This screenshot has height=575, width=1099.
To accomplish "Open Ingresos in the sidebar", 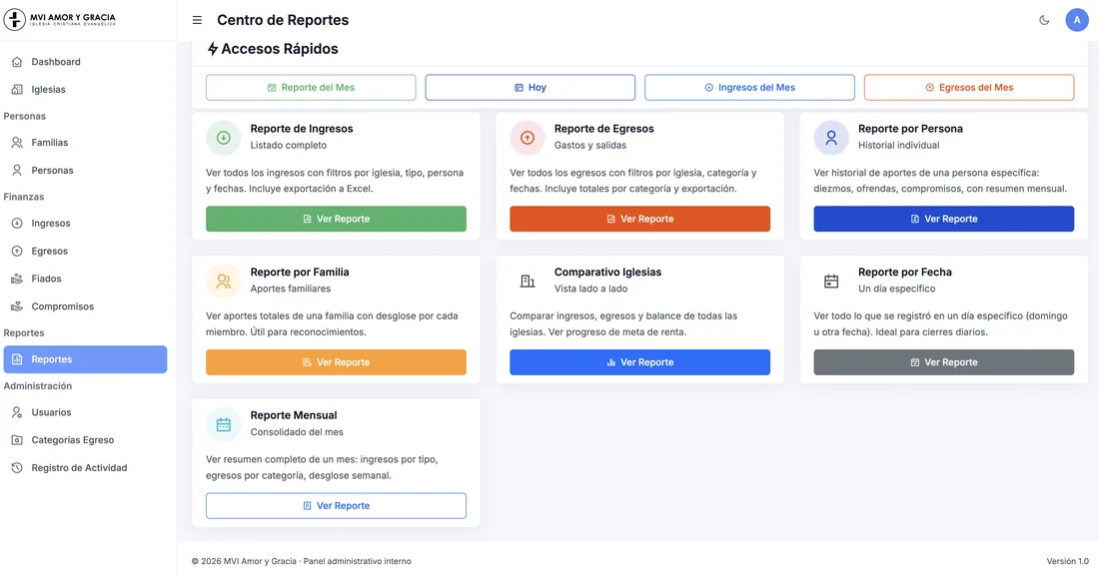I will 86,224.
